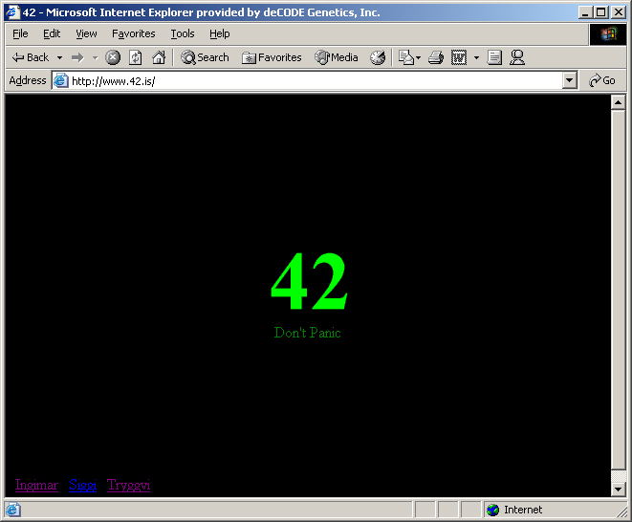Open the Search toolbar button
Viewport: 632px width, 522px height.
(205, 57)
